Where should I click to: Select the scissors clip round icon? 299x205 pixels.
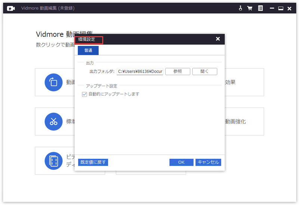click(x=53, y=122)
